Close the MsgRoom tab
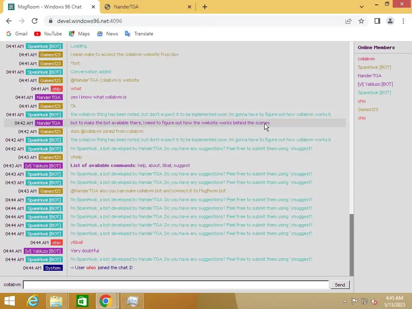This screenshot has width=412, height=309. coord(93,7)
